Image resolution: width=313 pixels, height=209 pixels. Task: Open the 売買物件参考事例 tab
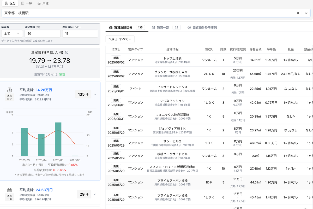pos(202,27)
